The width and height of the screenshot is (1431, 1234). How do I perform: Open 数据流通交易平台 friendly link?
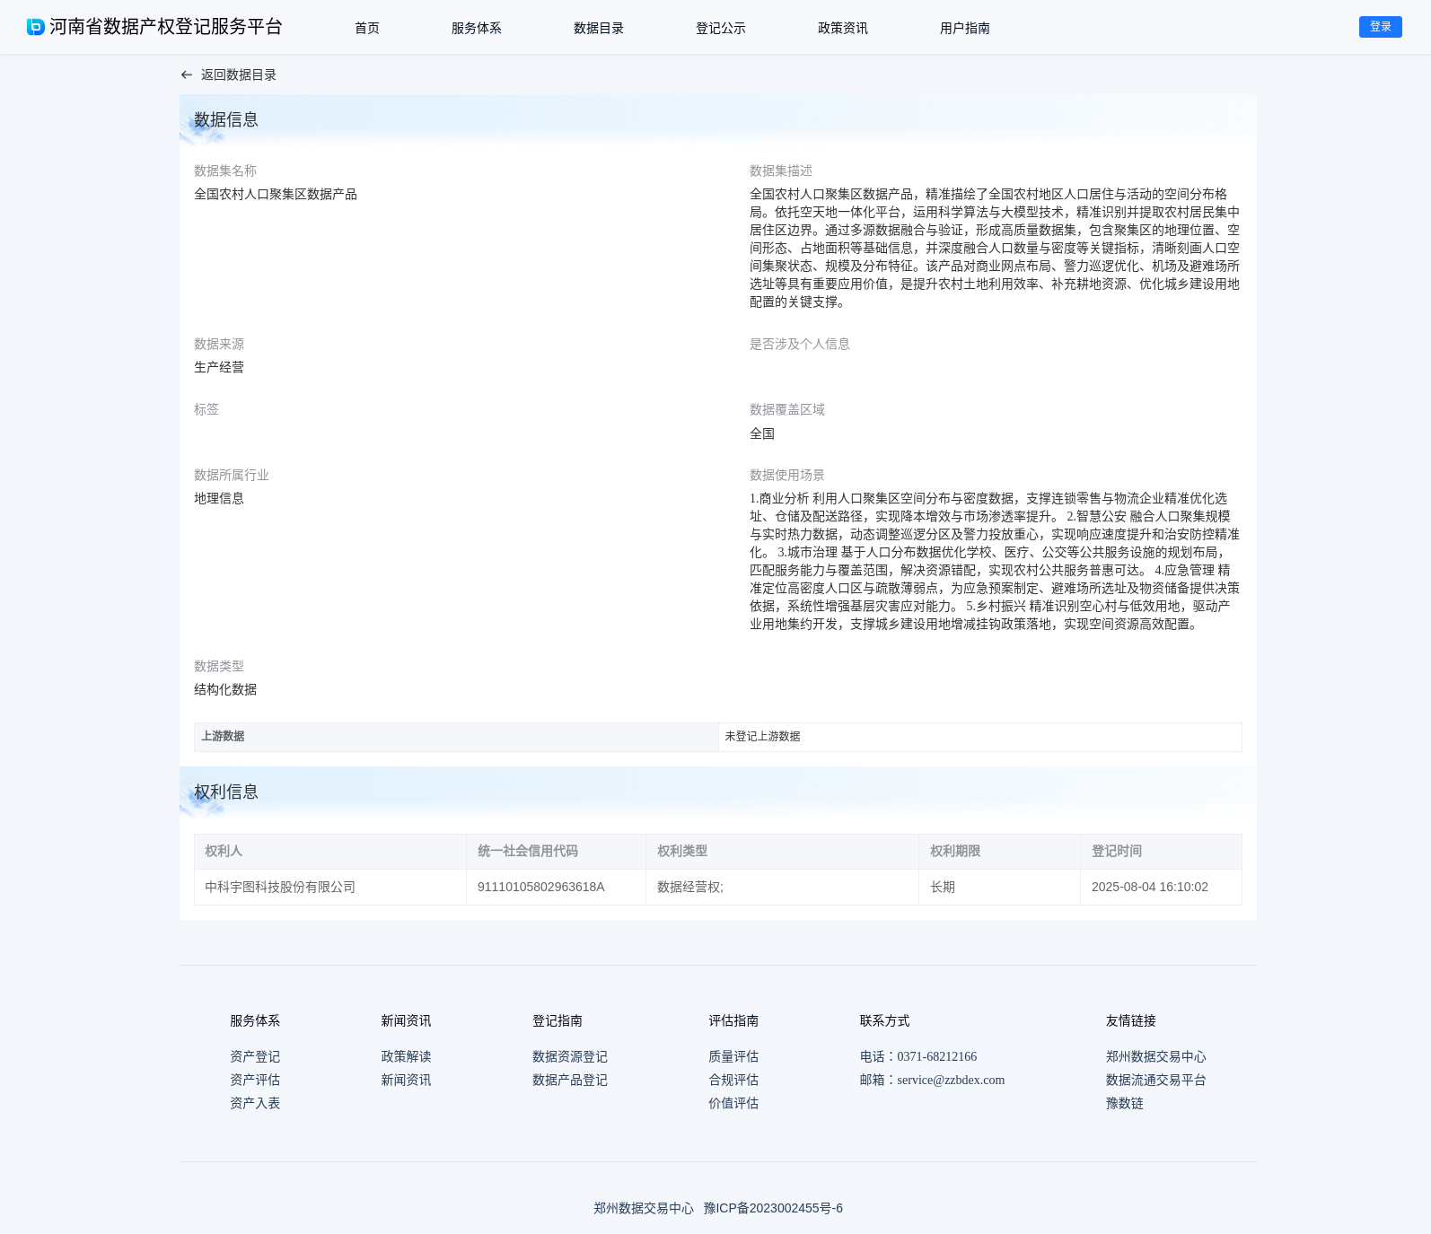pos(1156,1080)
